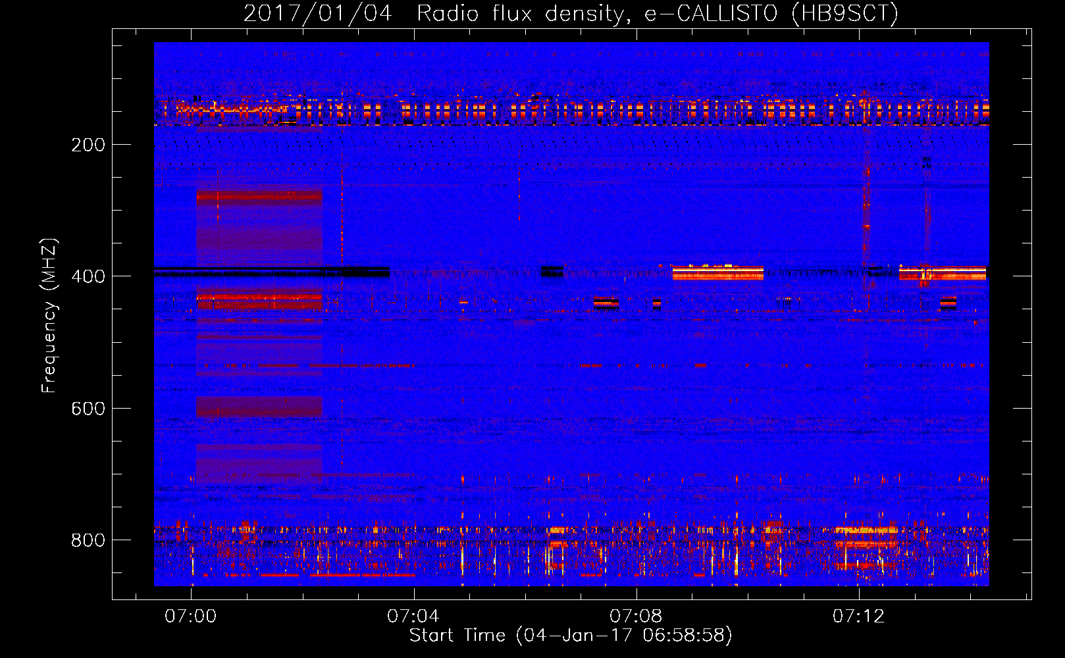Click the 07:12 time axis label

[x=859, y=617]
